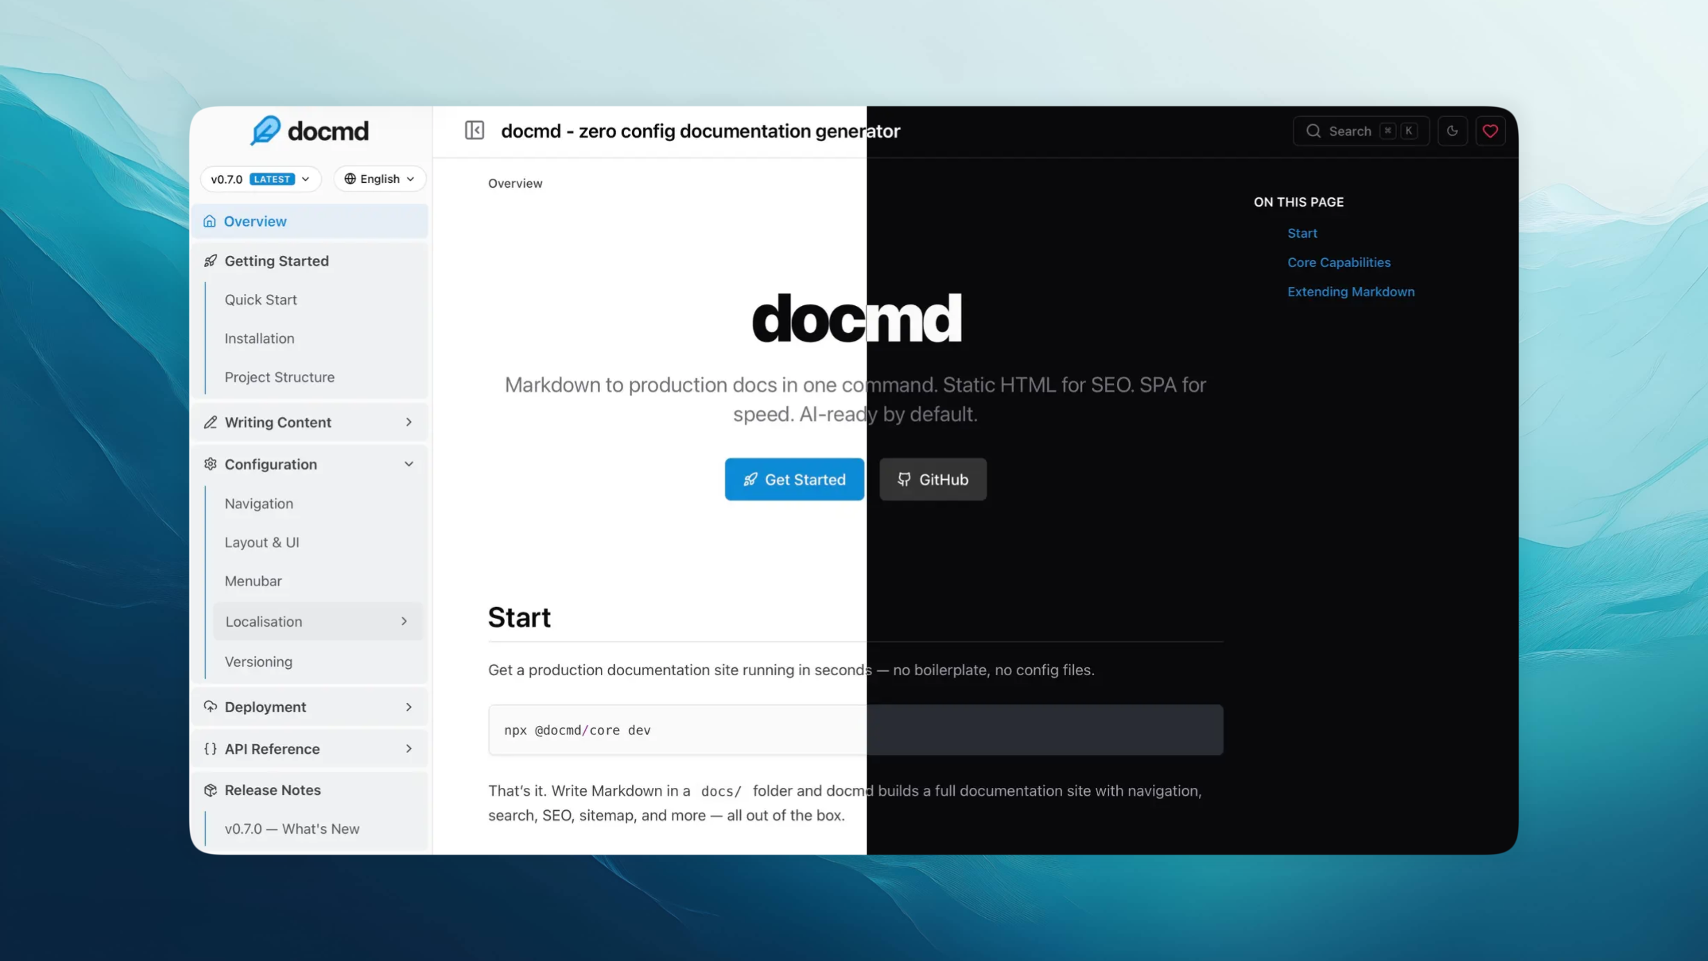The width and height of the screenshot is (1708, 961).
Task: Click the gear icon beside Configuration
Action: pos(210,464)
